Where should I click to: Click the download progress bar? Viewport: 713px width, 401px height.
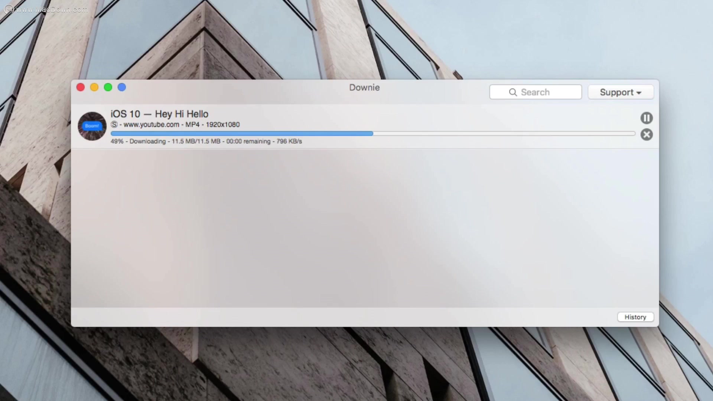pyautogui.click(x=373, y=133)
